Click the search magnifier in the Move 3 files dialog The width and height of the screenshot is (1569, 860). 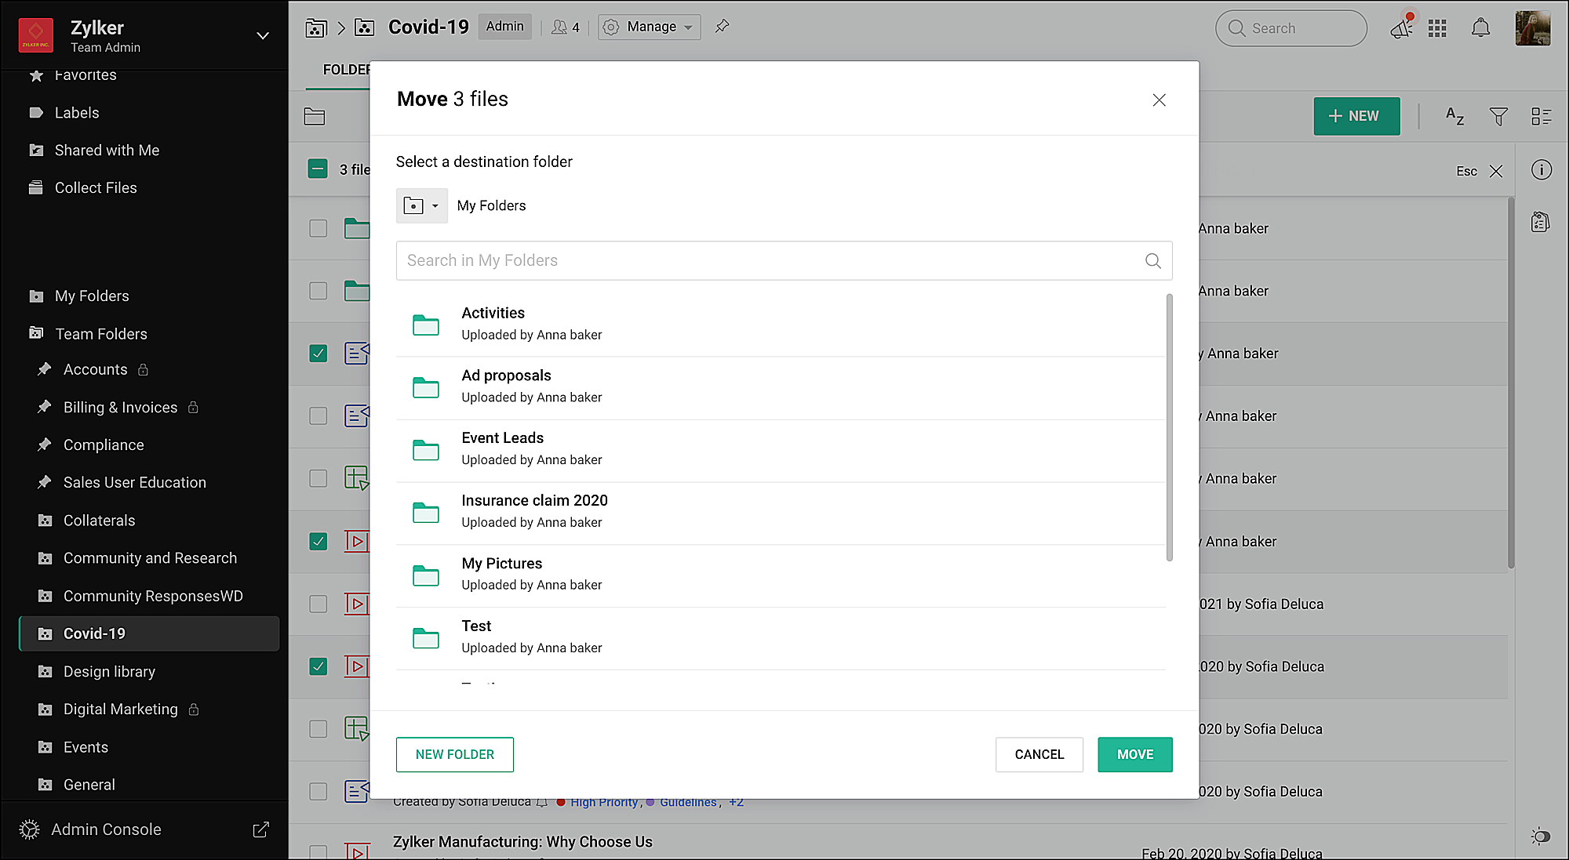(1152, 261)
